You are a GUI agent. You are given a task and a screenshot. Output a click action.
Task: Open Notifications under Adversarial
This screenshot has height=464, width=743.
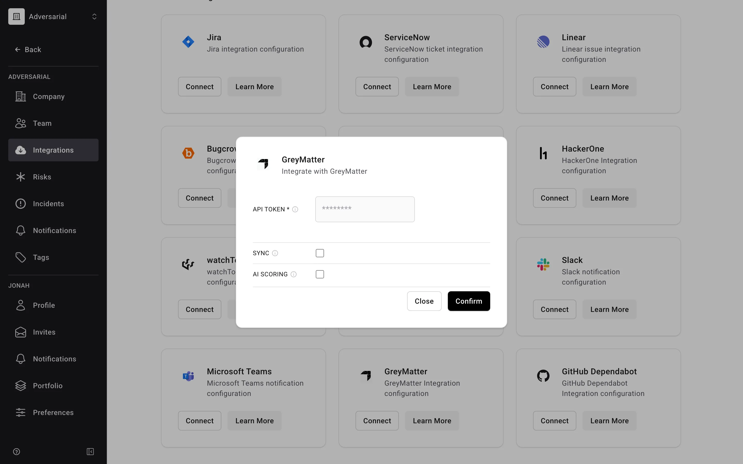(53, 230)
